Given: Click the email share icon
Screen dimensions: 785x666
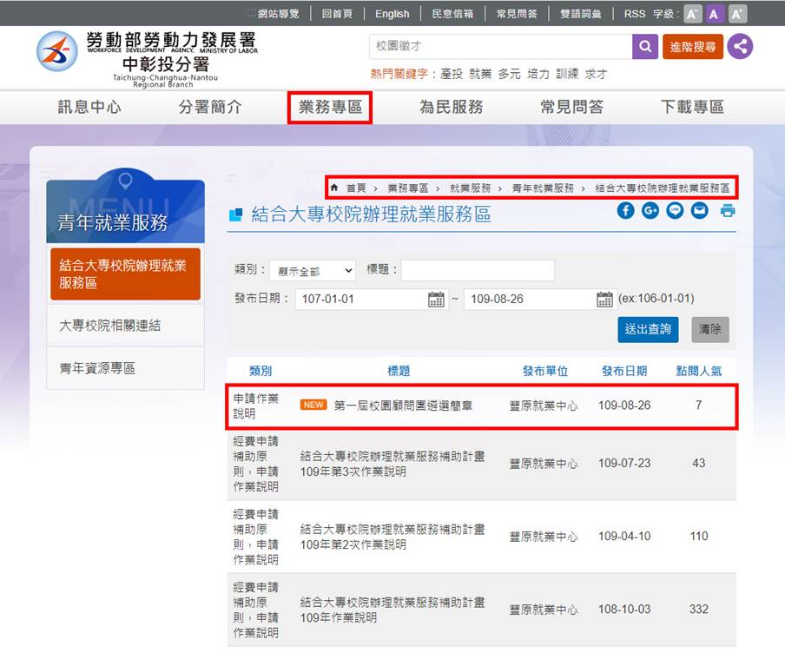Looking at the screenshot, I should click(x=699, y=210).
